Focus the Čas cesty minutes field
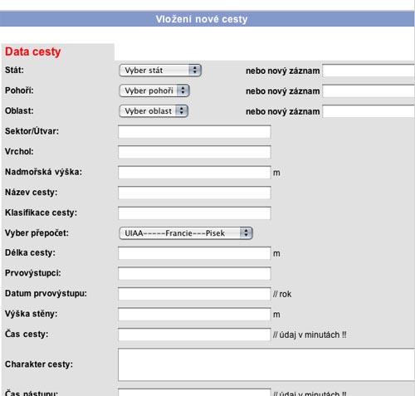The width and height of the screenshot is (415, 396). [x=194, y=335]
